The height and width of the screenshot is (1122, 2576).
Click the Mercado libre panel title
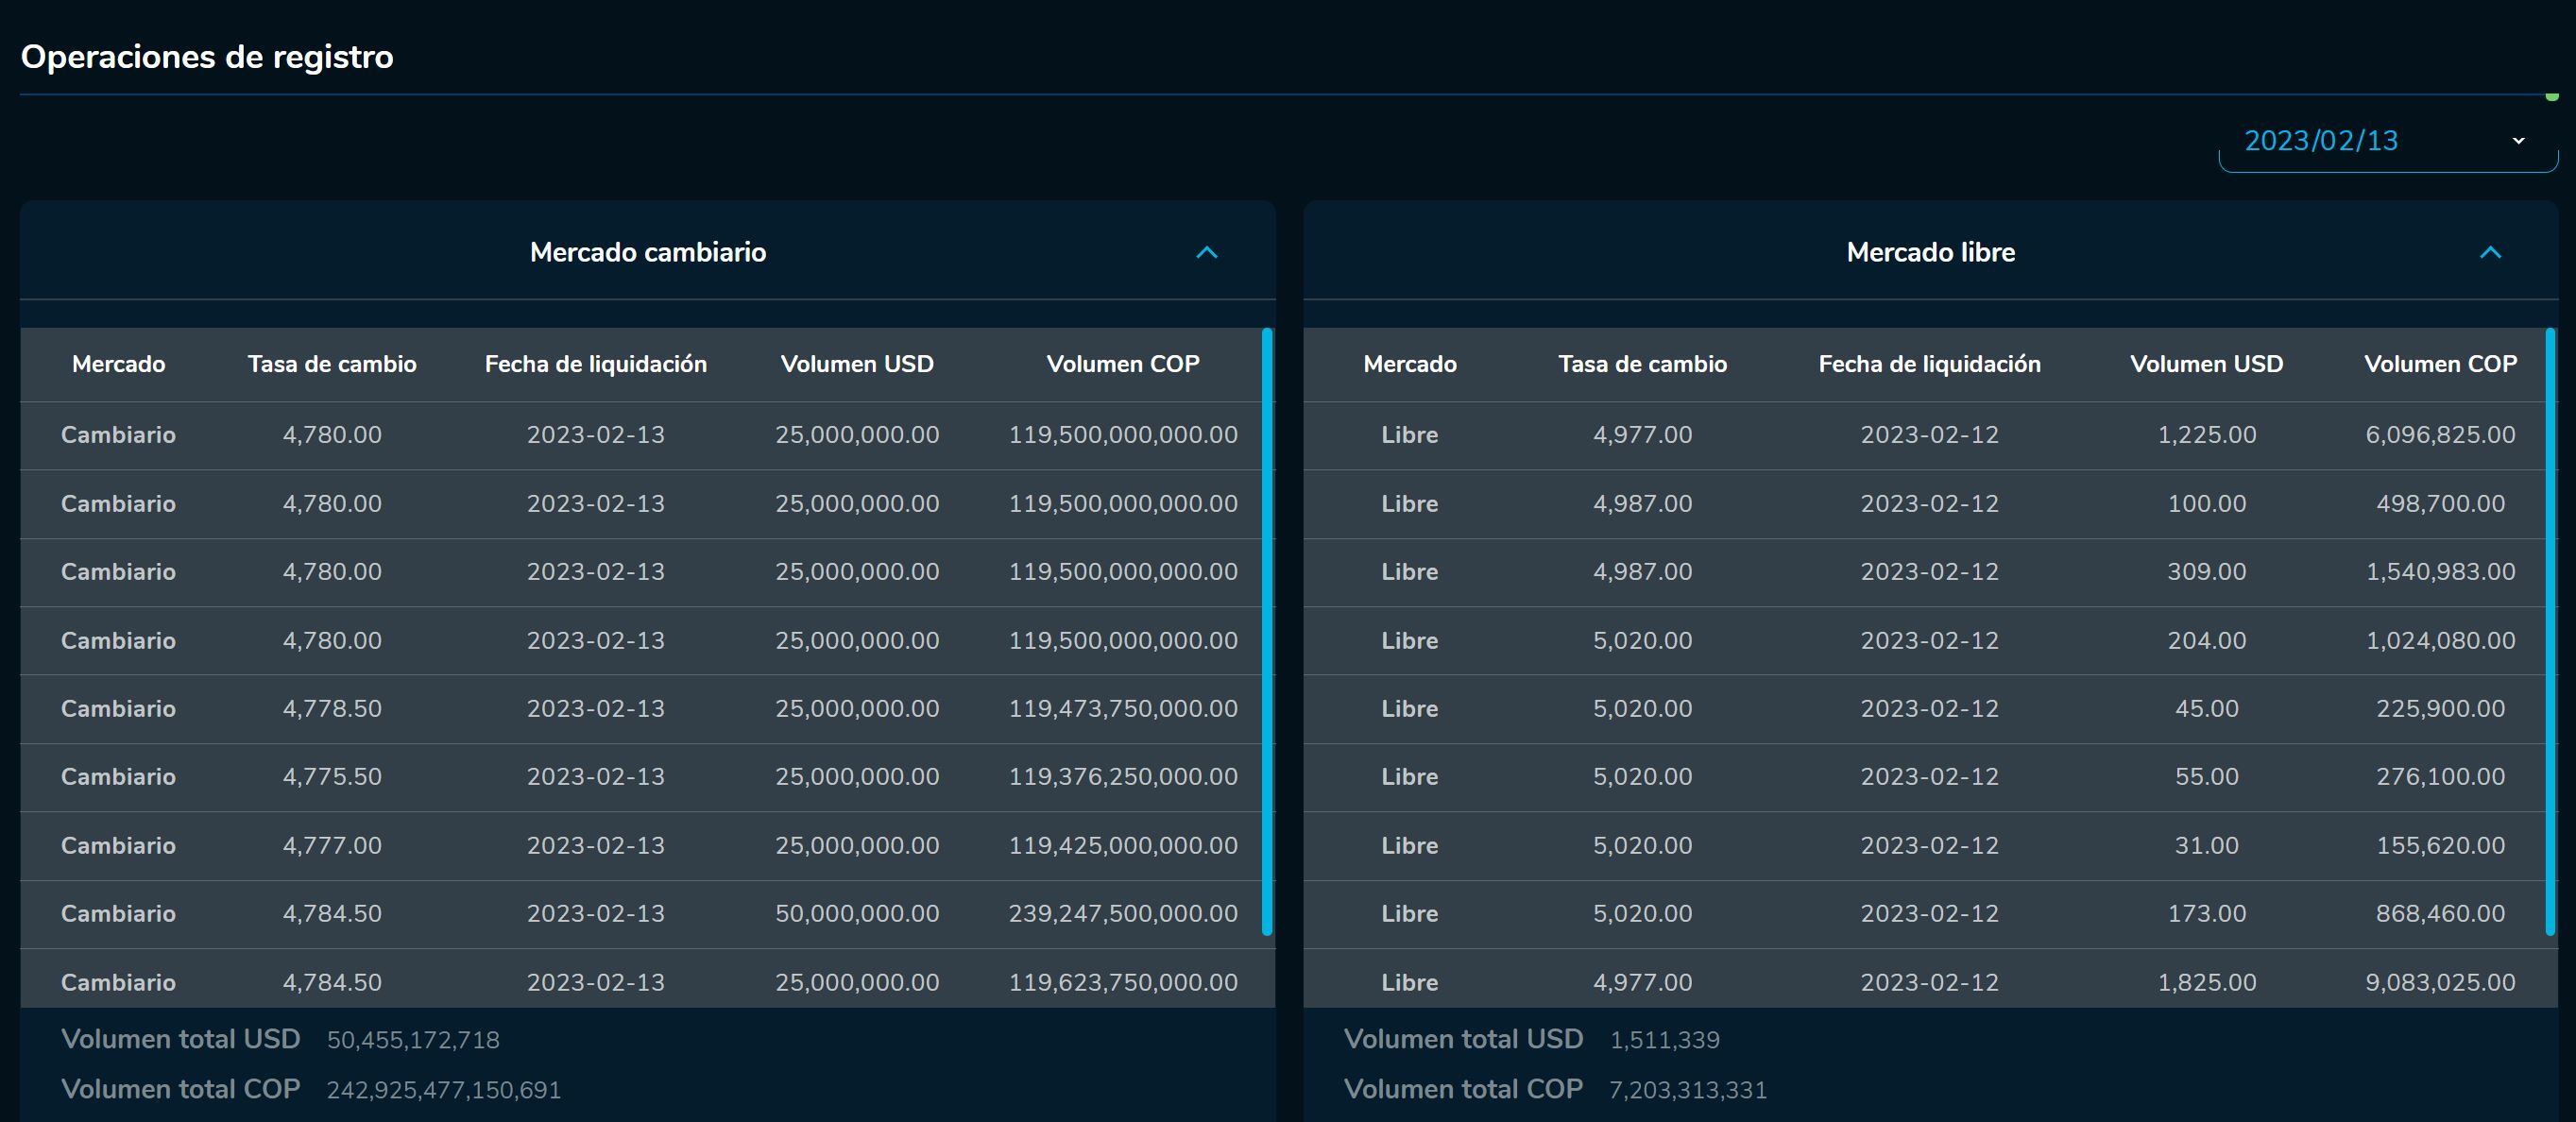pos(1930,253)
